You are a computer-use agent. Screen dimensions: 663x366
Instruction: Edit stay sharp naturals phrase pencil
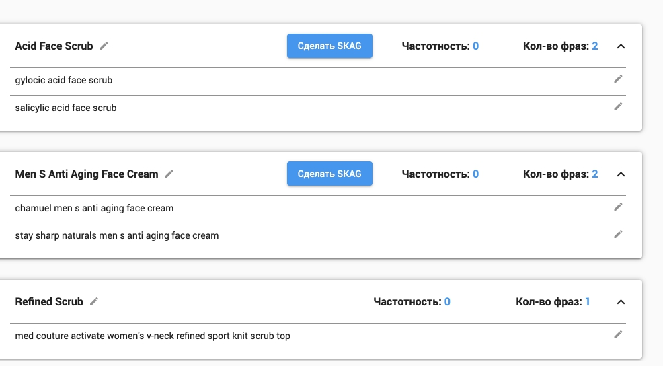[619, 235]
